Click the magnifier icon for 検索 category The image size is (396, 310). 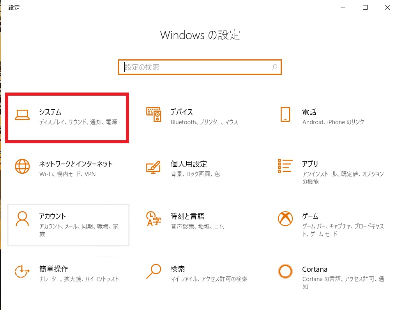154,271
